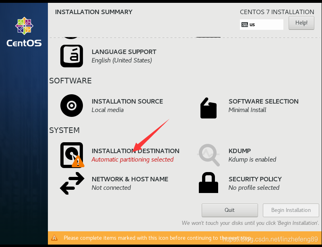
Task: Open INSTALLATION SOURCE label
Action: coord(127,102)
